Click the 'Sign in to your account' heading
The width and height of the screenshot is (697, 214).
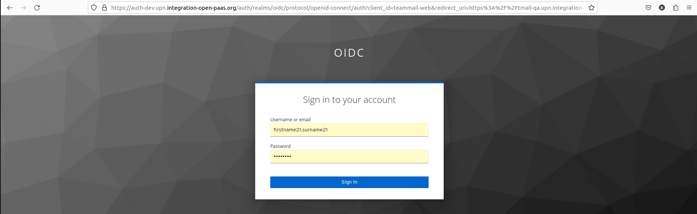(349, 100)
